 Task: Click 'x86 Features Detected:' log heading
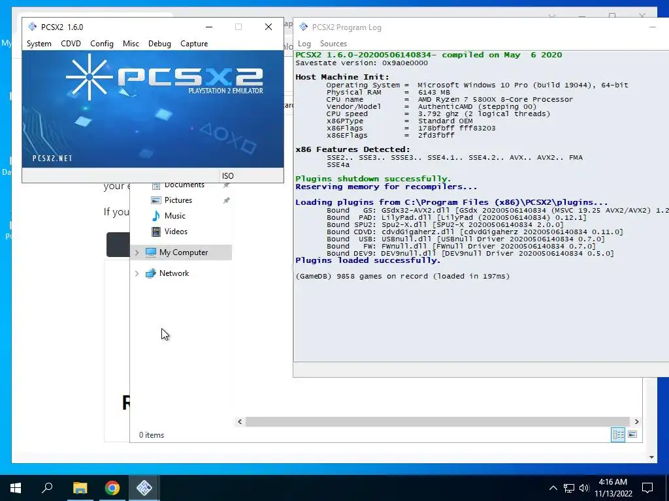pos(352,149)
